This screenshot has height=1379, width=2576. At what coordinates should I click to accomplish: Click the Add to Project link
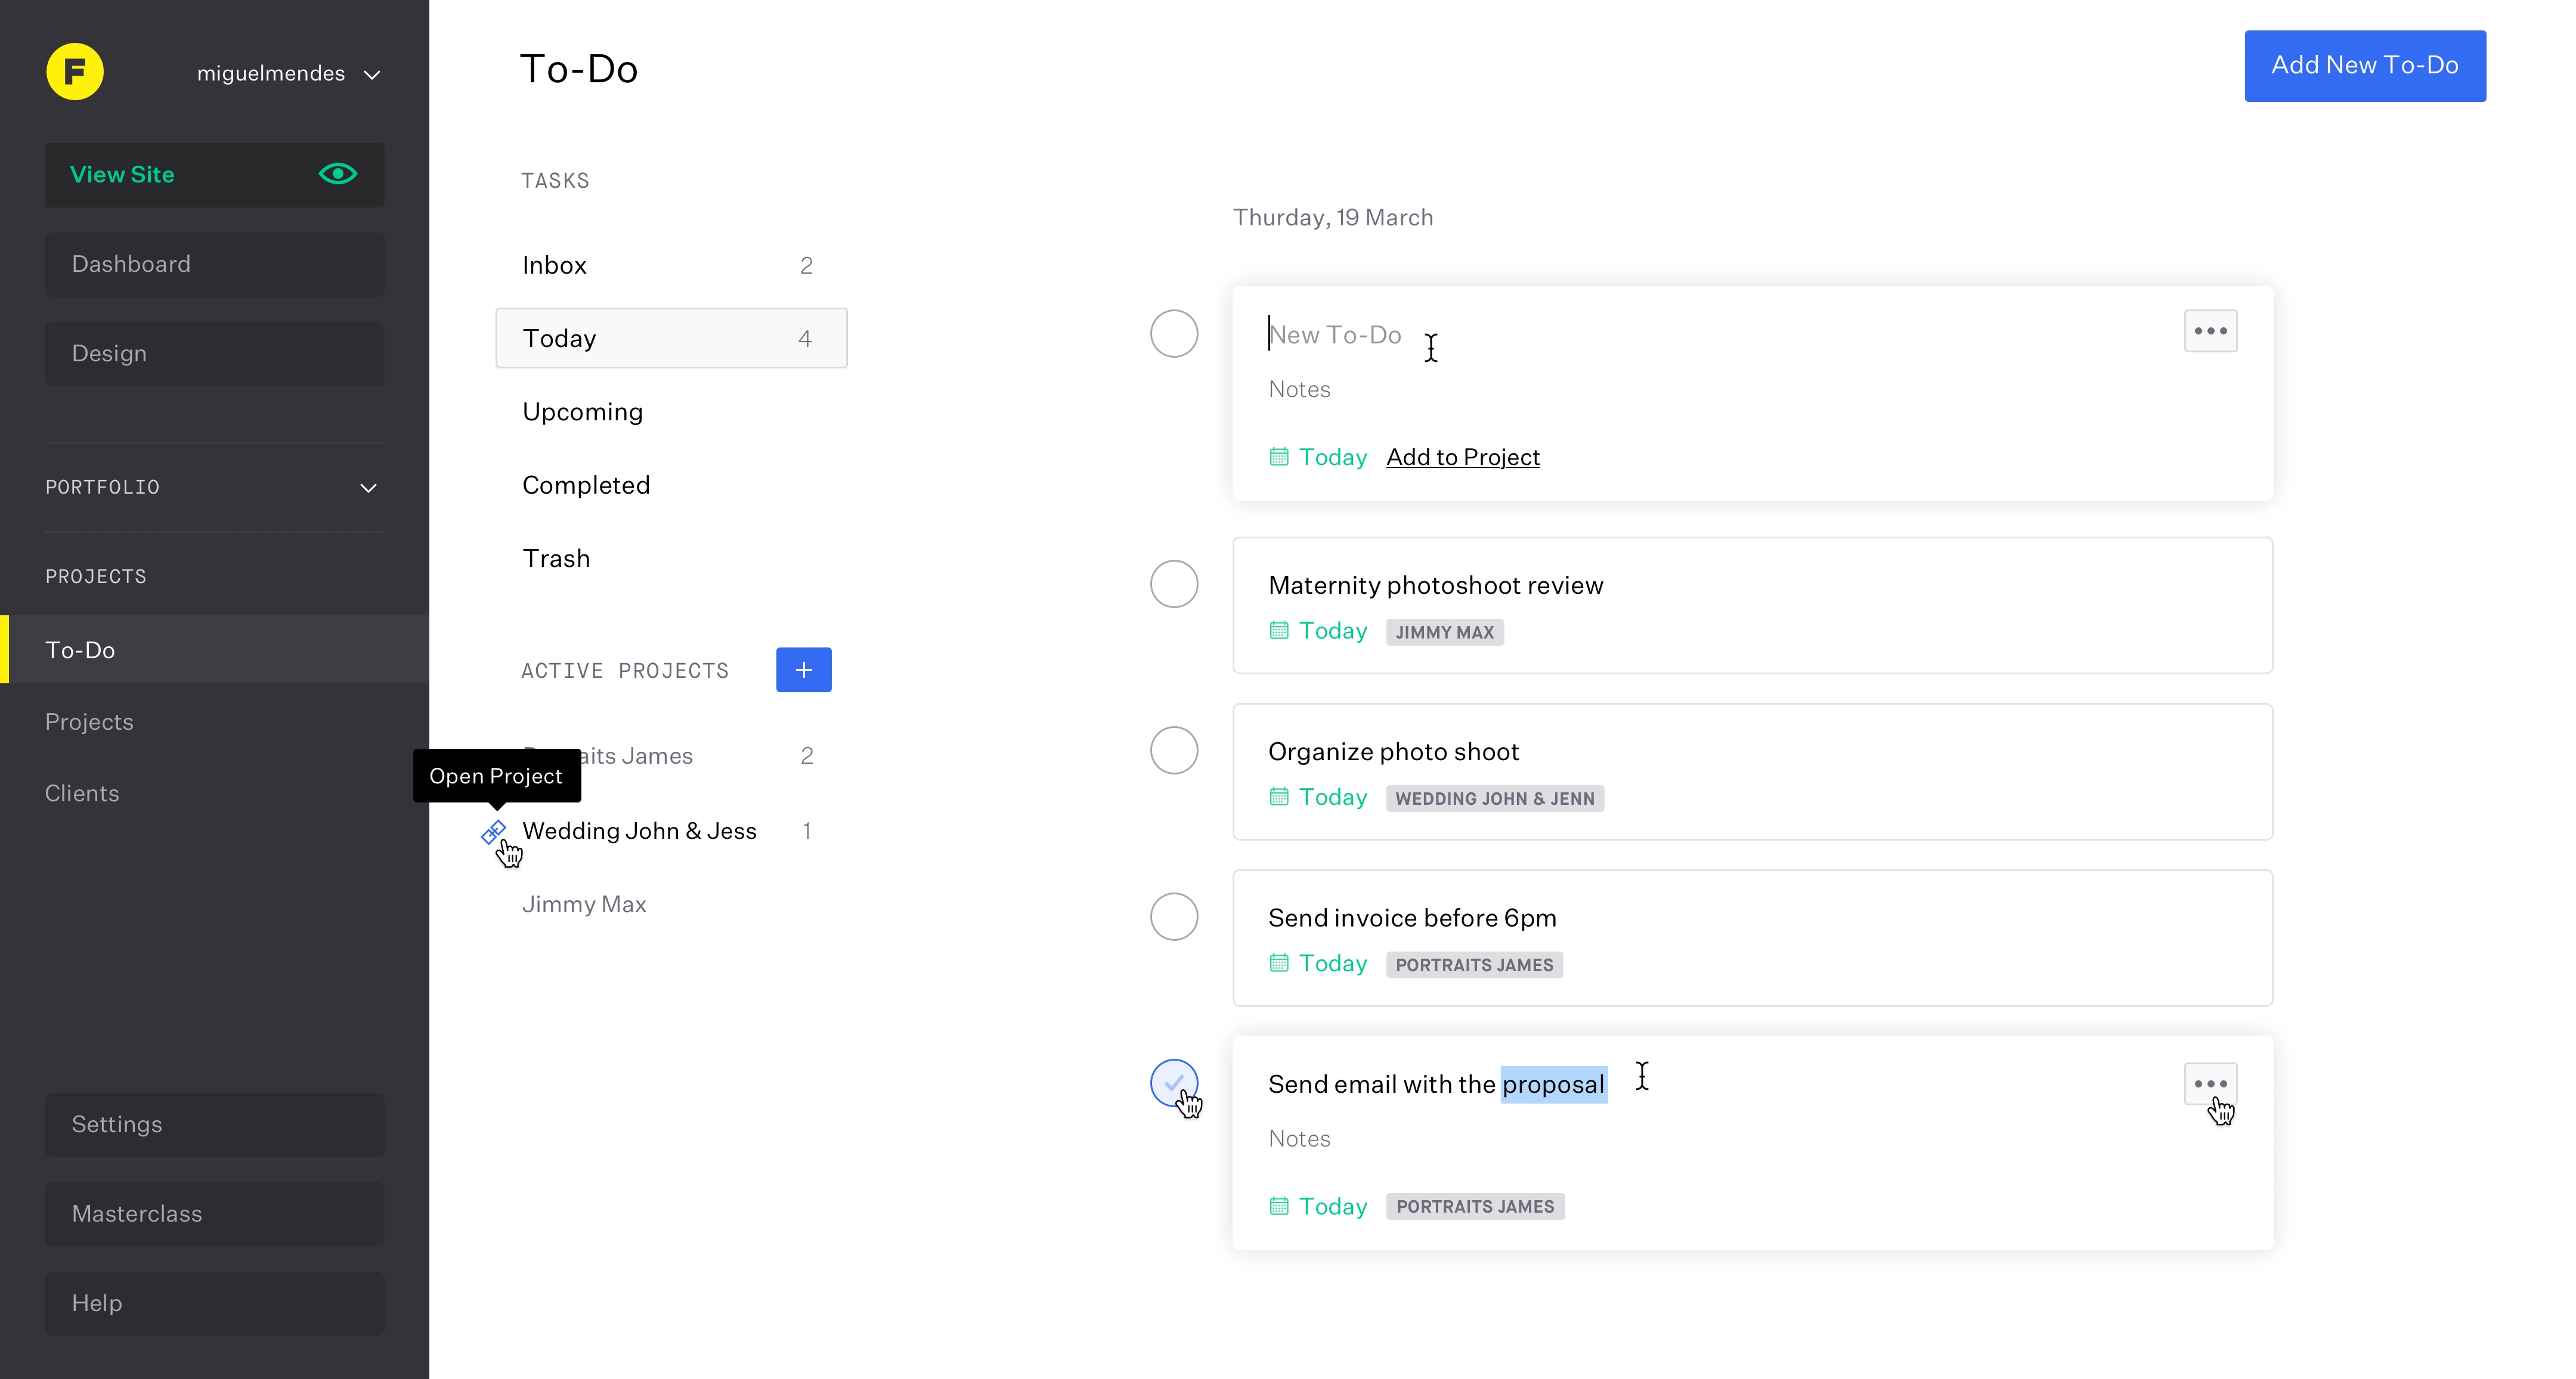tap(1462, 457)
